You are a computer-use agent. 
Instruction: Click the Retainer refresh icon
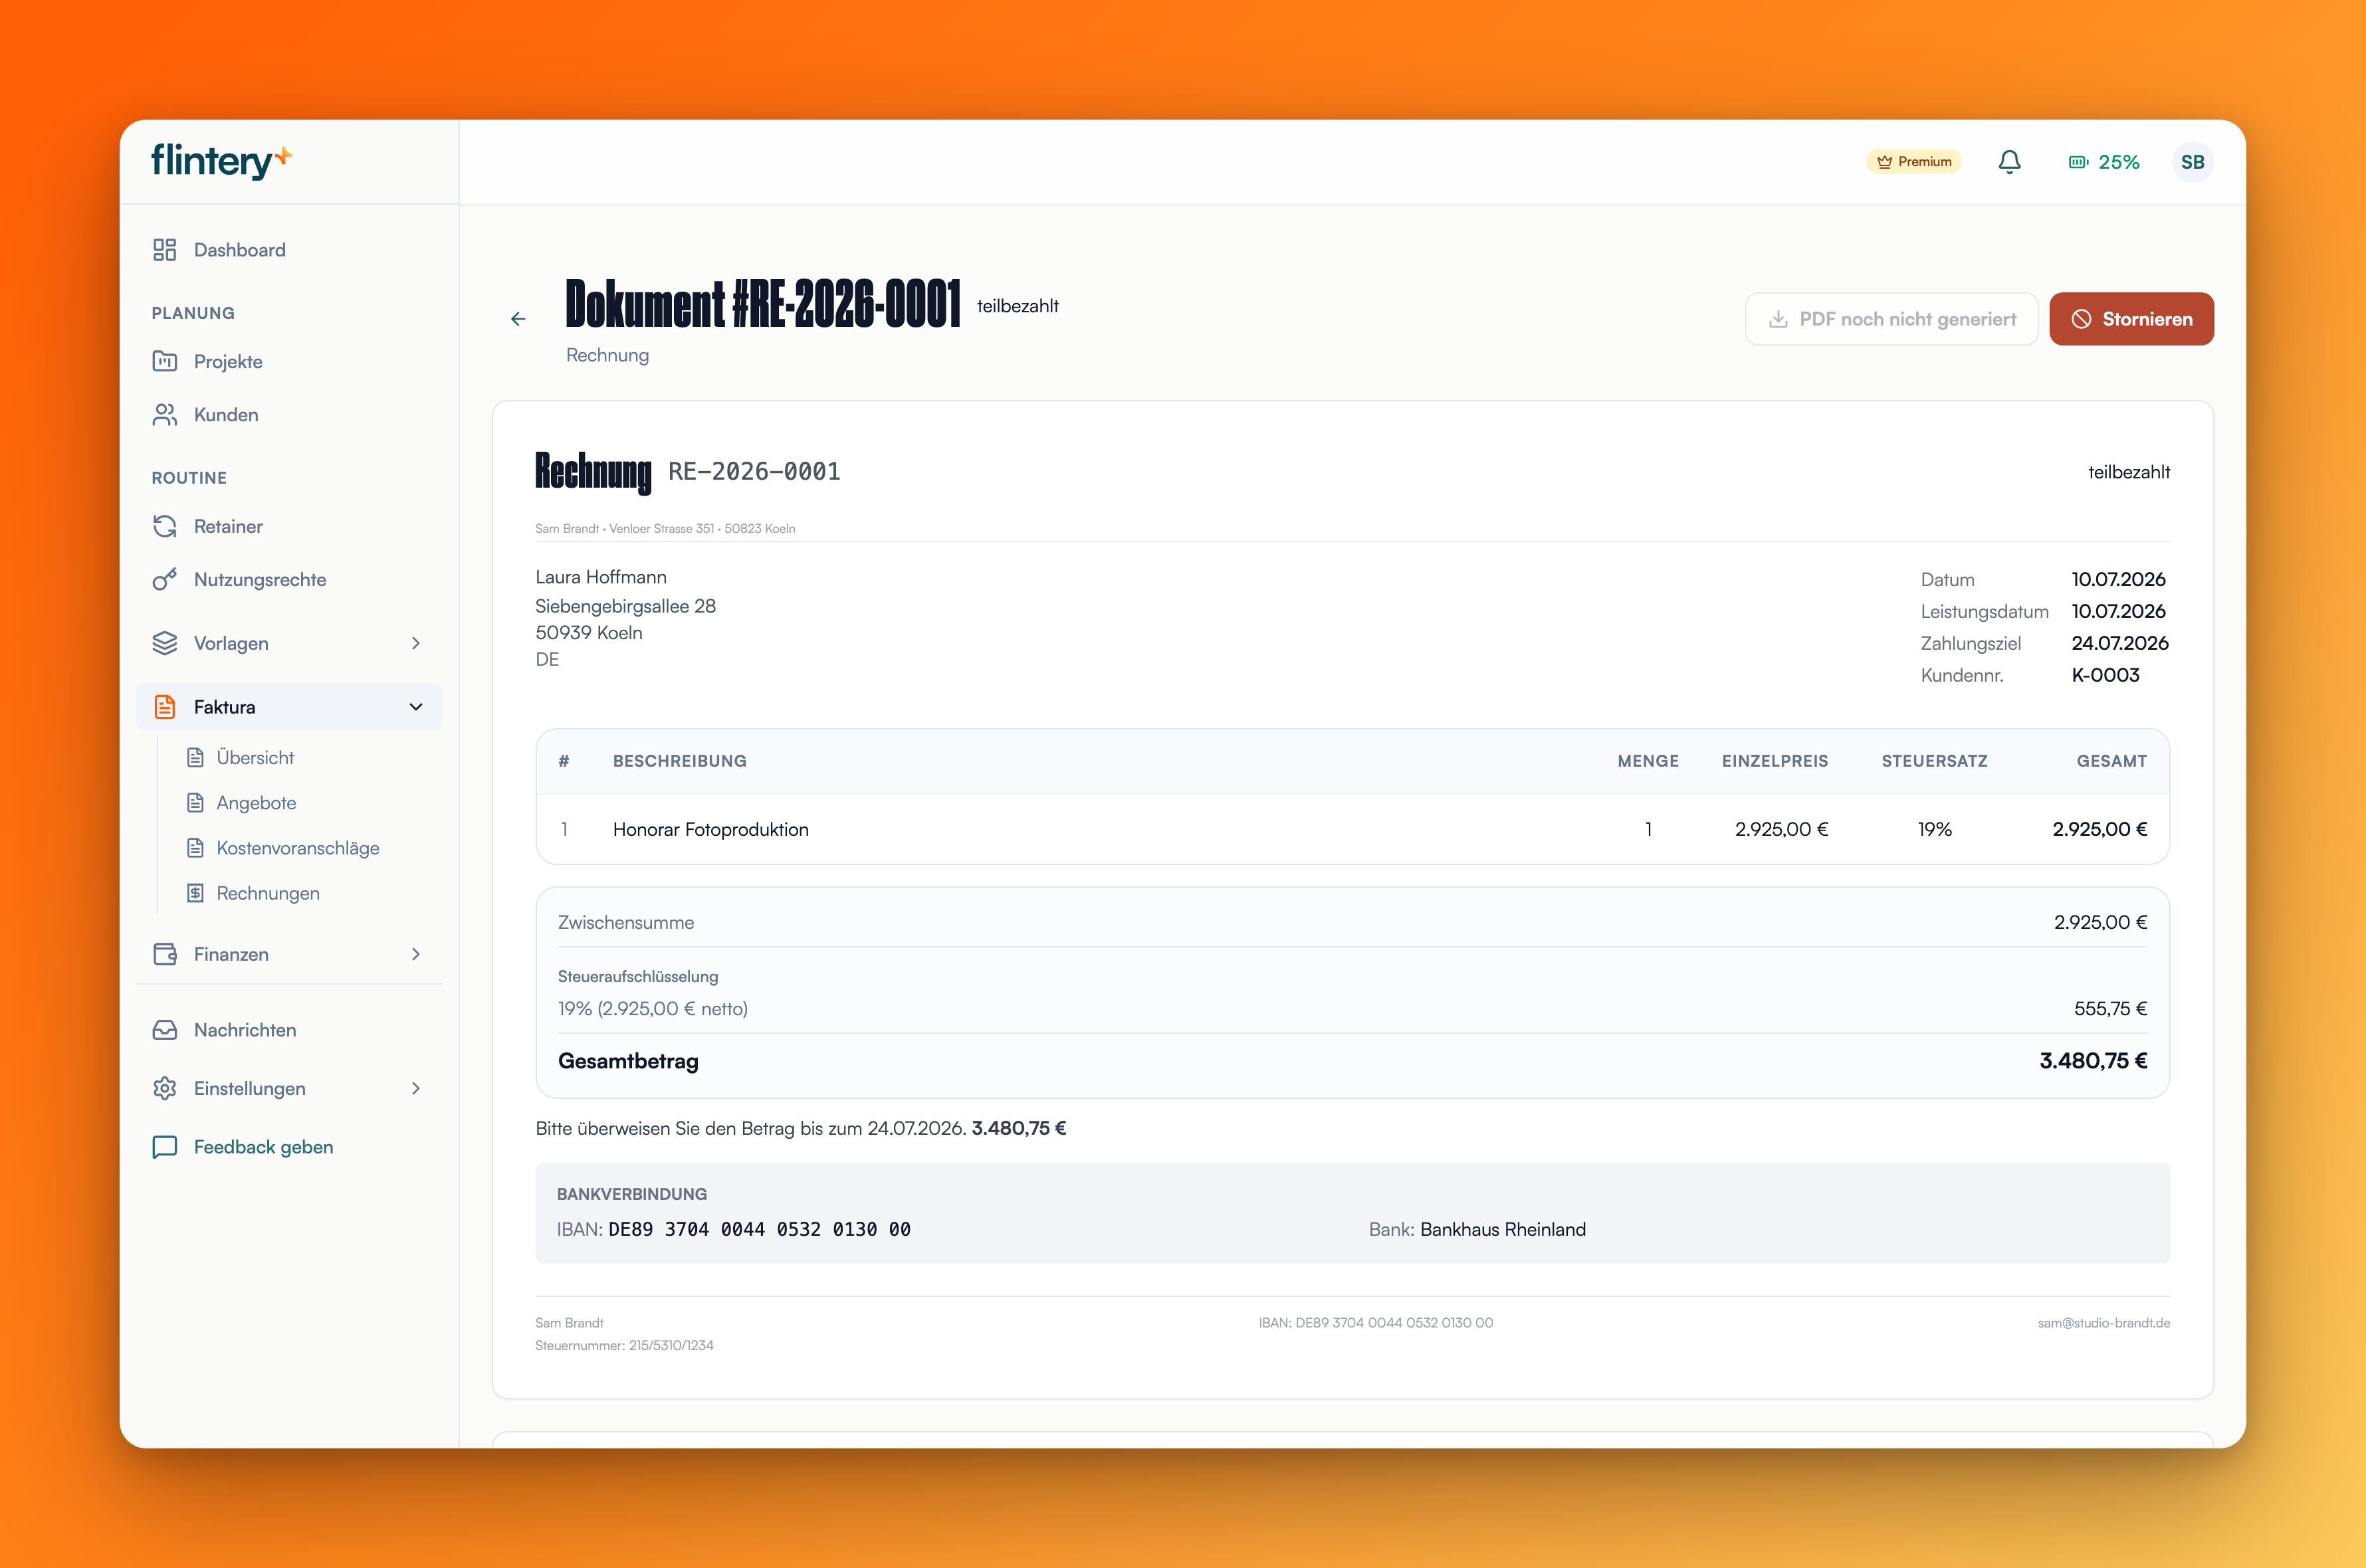click(165, 526)
